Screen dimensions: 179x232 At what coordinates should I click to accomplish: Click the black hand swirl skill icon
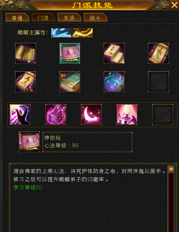click(x=20, y=115)
